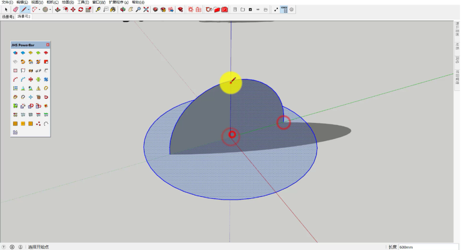
Task: Click the red dotted arc PowerBar icon
Action: coord(15,80)
